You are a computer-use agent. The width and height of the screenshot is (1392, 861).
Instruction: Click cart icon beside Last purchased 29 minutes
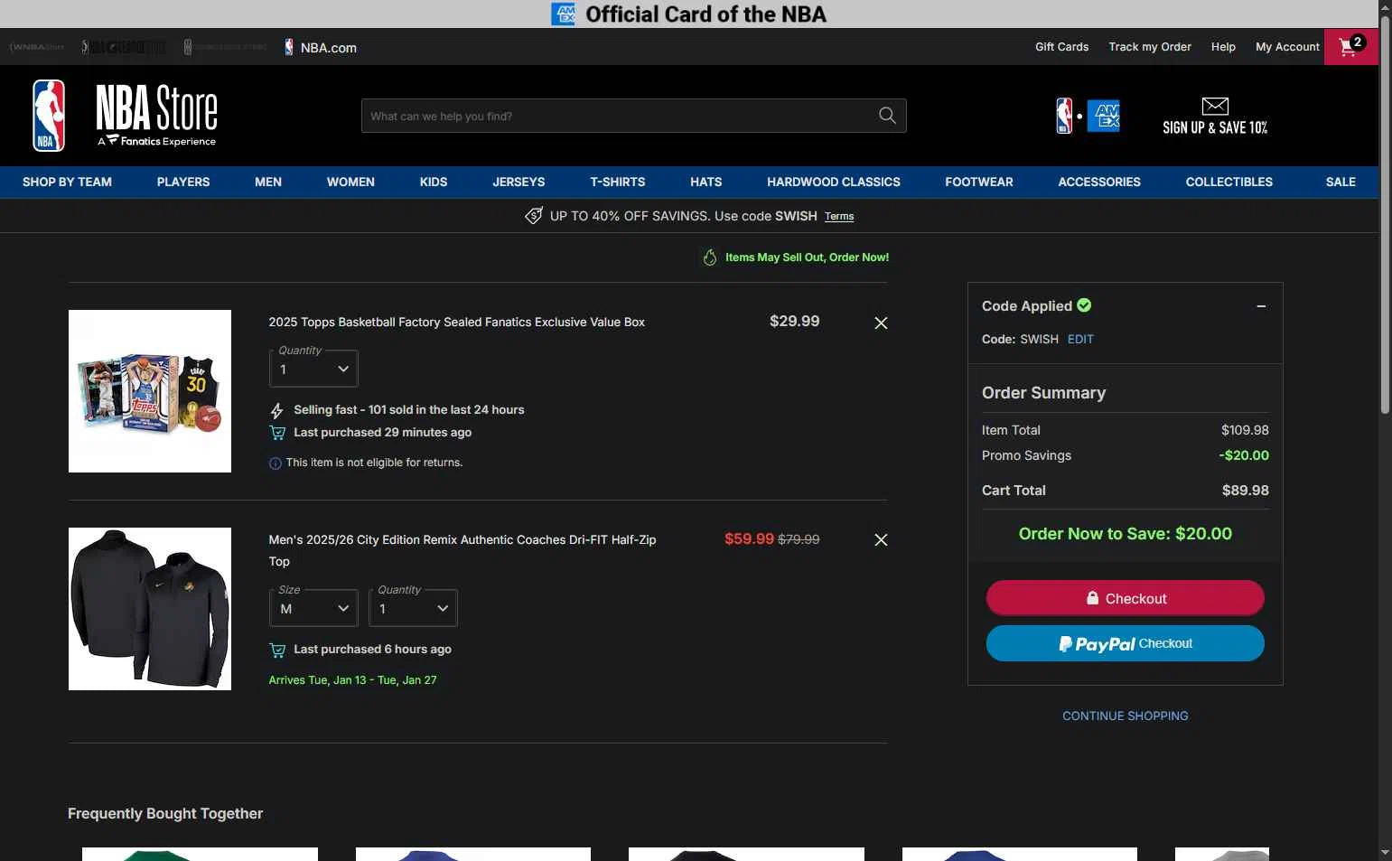click(277, 433)
